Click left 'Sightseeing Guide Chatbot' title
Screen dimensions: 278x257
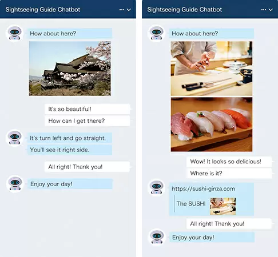click(43, 10)
